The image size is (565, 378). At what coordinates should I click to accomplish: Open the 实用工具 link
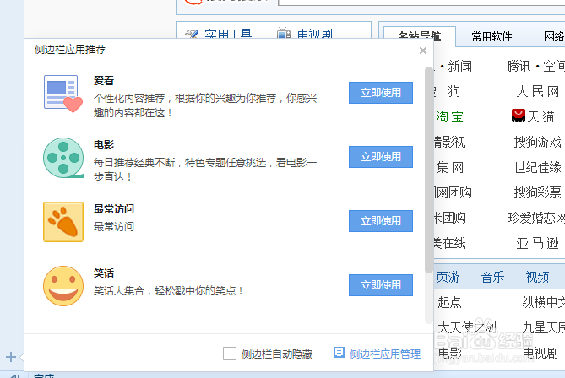(x=228, y=35)
